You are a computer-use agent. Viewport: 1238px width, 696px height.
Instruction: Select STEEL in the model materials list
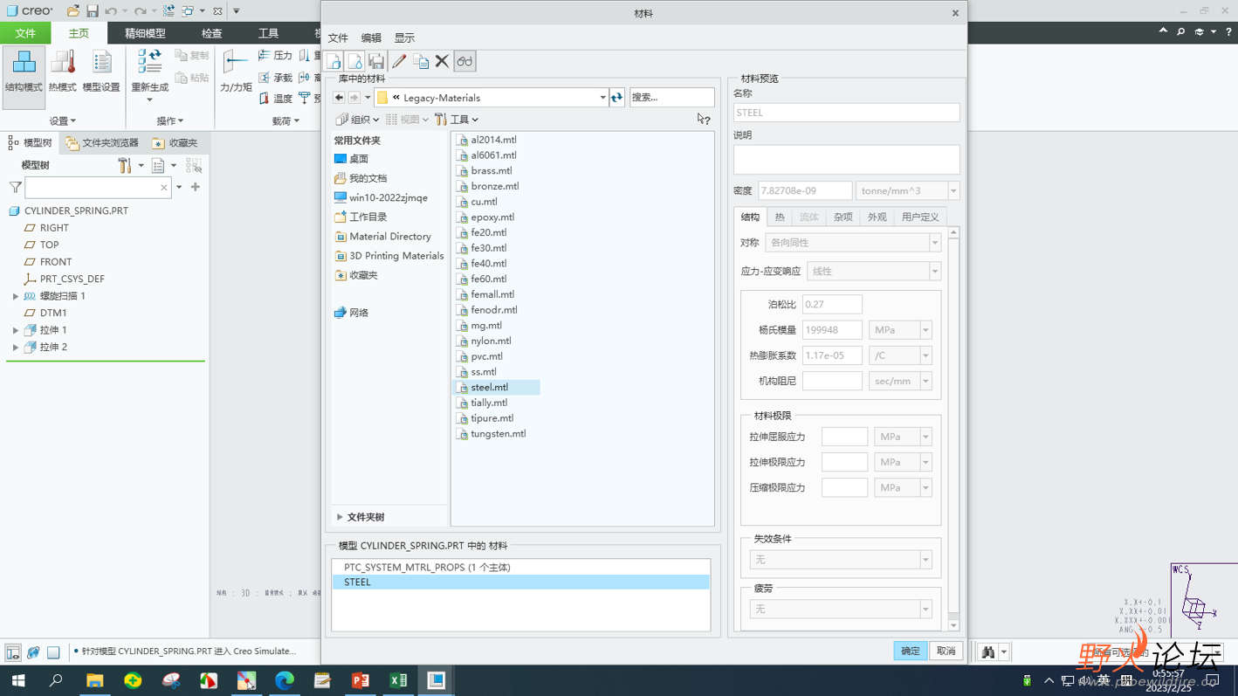click(x=520, y=582)
